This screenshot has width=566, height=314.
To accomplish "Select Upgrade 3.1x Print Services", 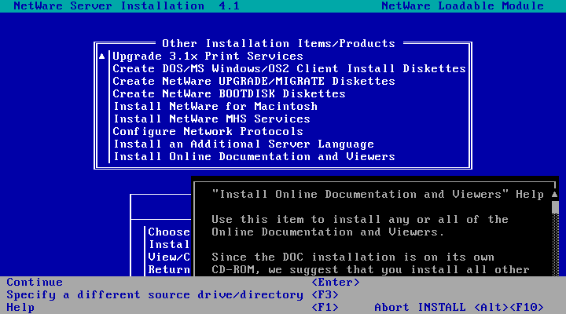I will coord(208,57).
